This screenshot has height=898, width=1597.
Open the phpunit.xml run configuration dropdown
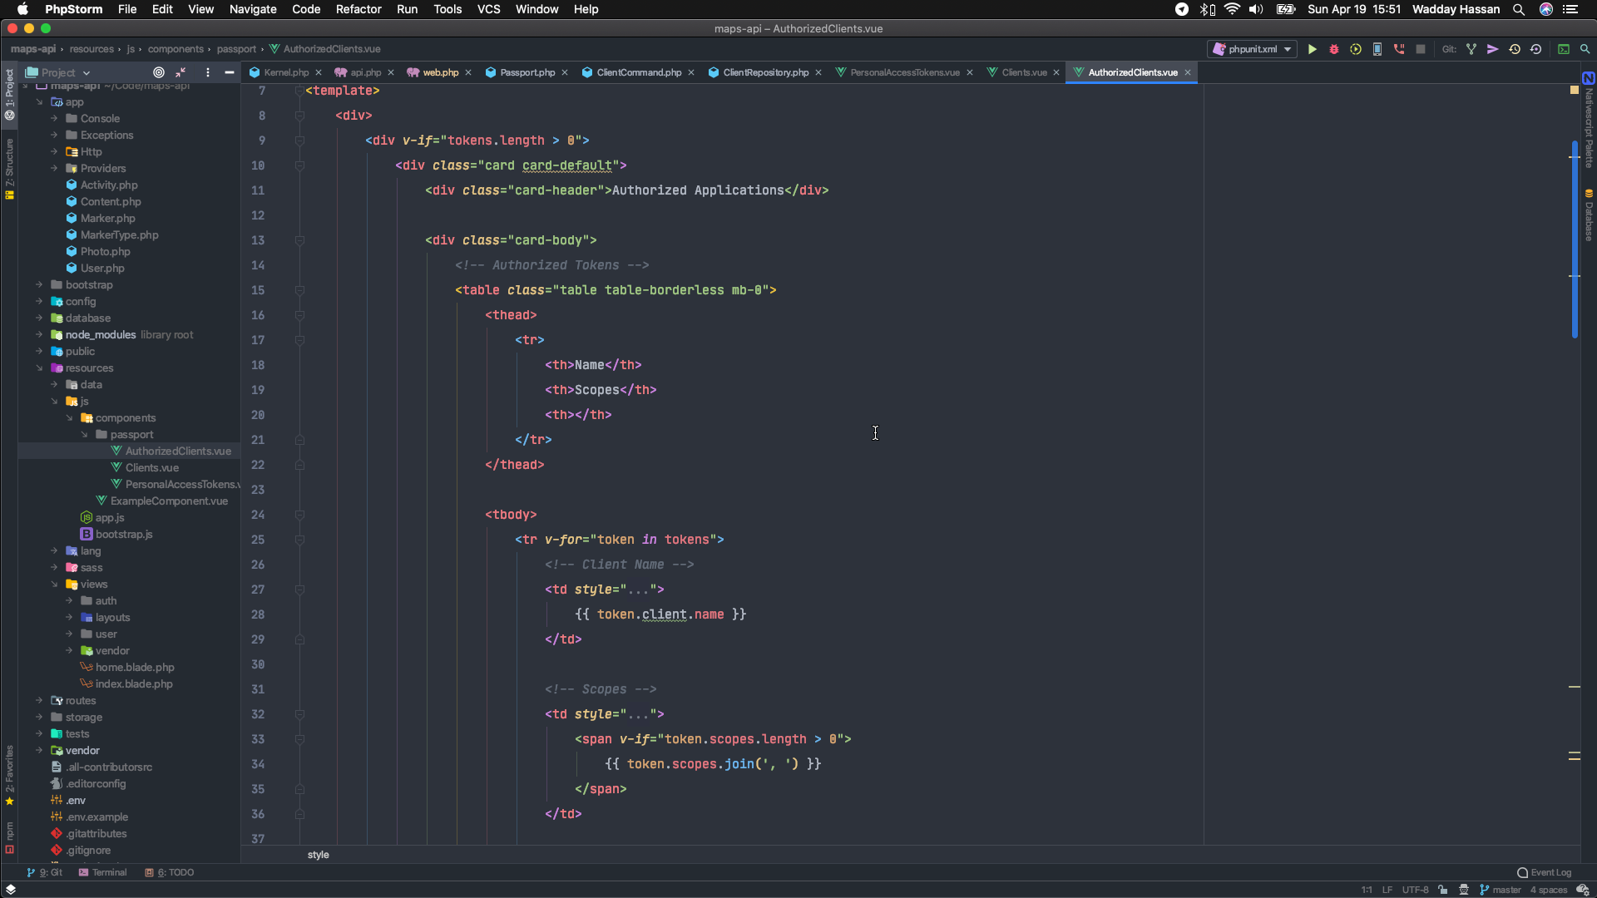tap(1253, 50)
